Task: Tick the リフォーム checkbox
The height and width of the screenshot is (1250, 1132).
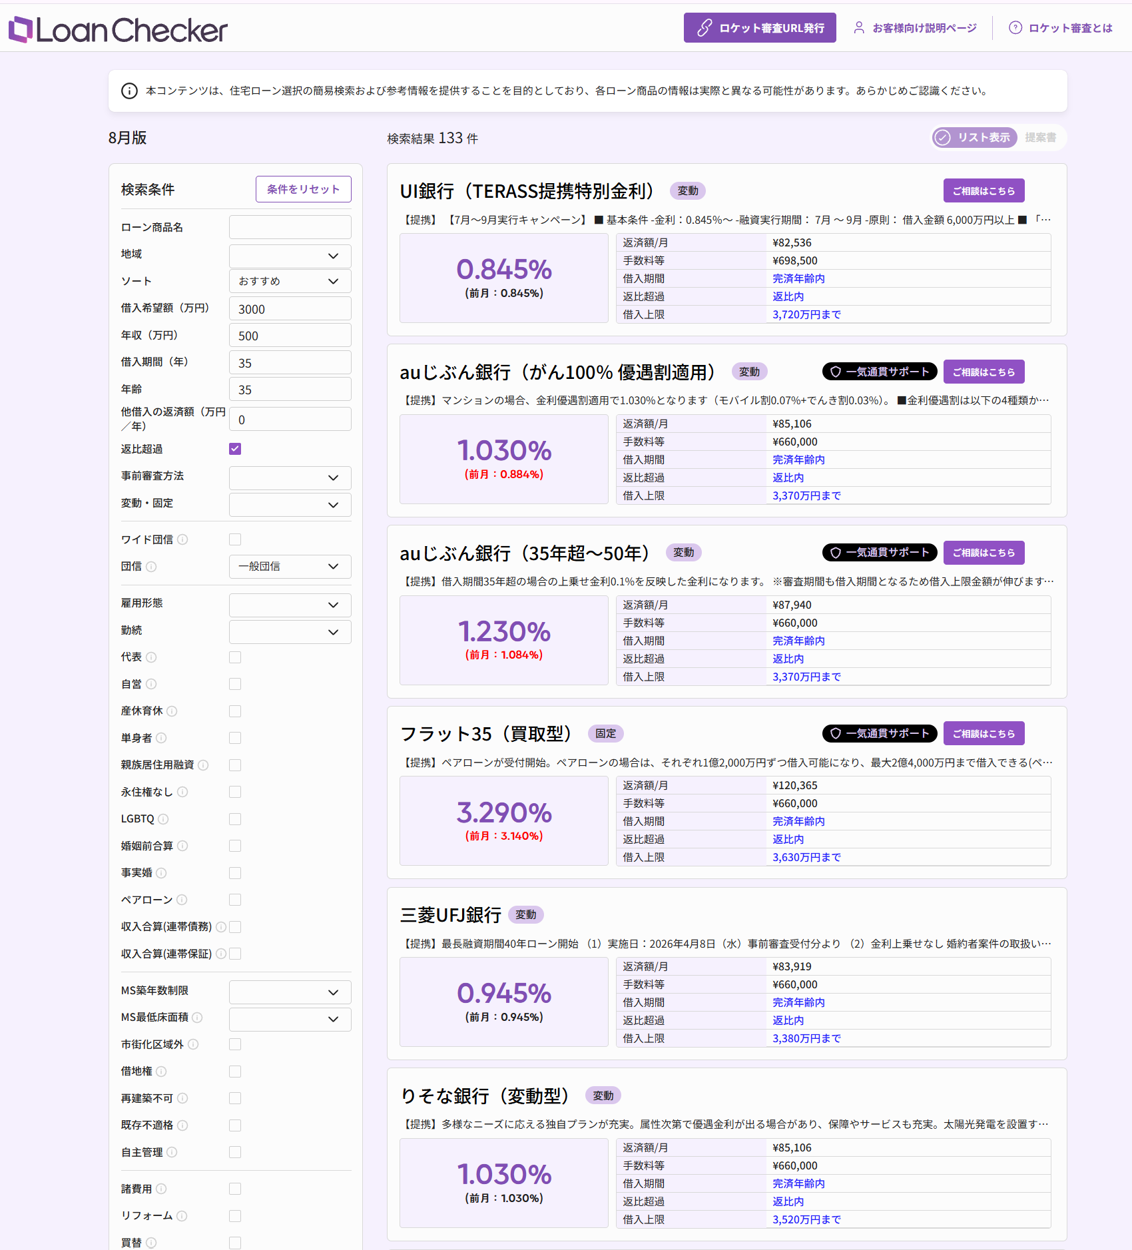Action: (235, 1216)
